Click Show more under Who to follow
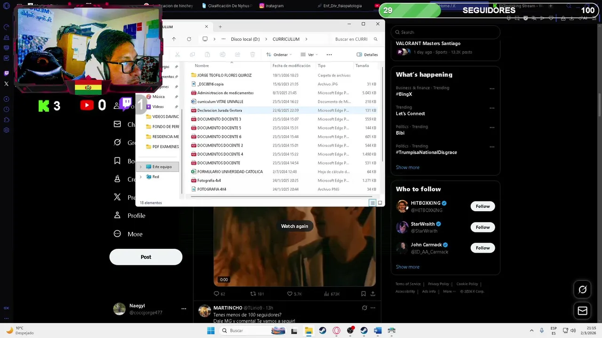 point(407,267)
